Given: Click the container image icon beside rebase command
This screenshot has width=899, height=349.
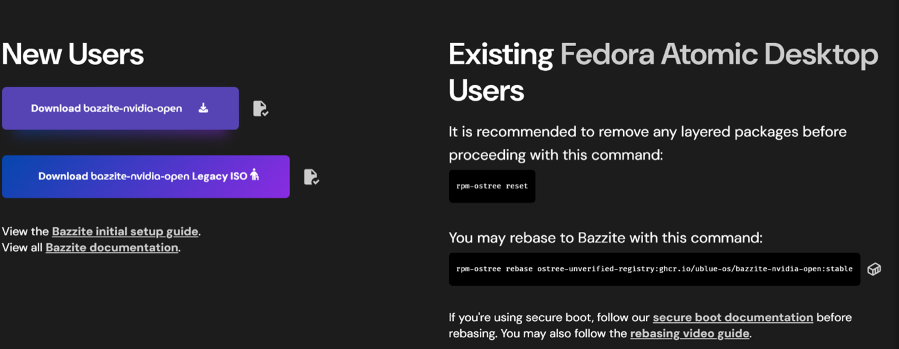Looking at the screenshot, I should click(x=874, y=269).
